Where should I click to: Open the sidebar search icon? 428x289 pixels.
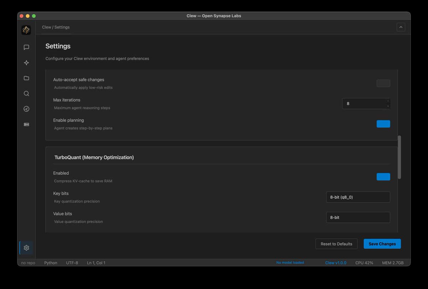coord(26,93)
